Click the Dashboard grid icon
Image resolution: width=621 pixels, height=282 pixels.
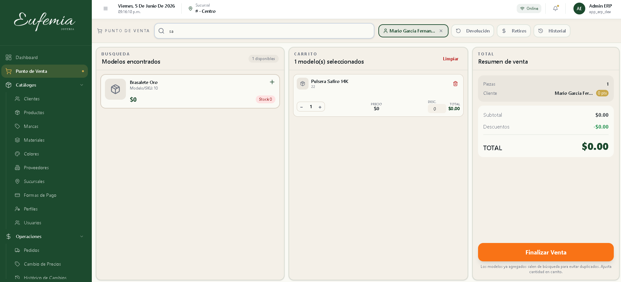(x=9, y=57)
